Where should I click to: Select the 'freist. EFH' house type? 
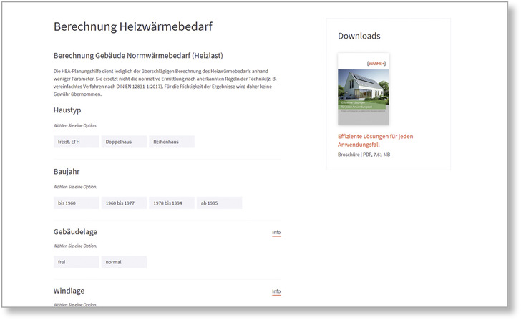(x=76, y=142)
